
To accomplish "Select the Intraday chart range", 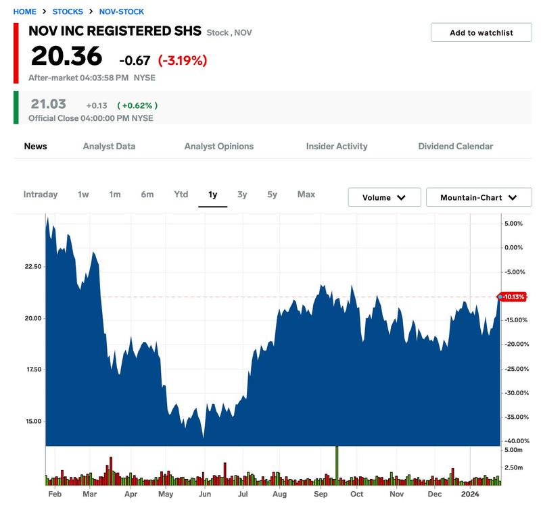I will pos(41,195).
